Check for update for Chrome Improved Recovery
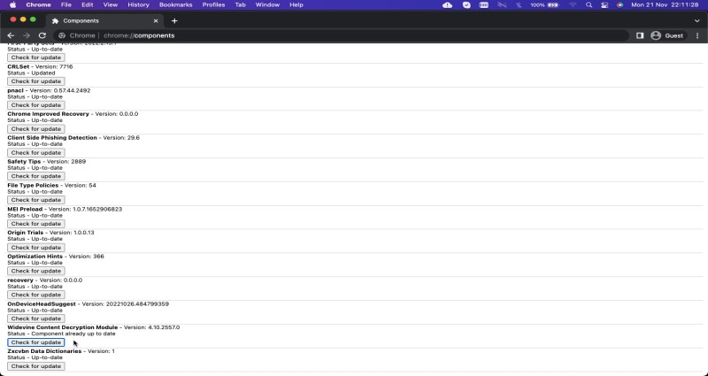 pyautogui.click(x=36, y=128)
